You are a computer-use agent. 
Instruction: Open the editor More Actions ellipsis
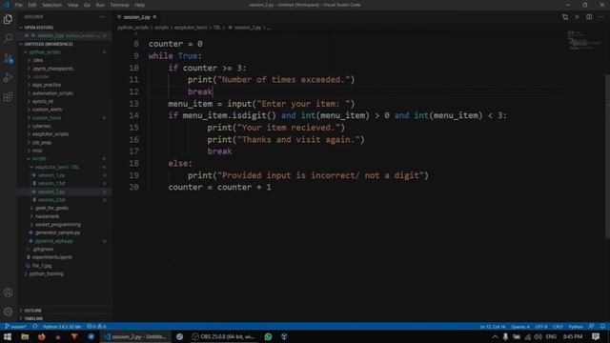coord(601,17)
